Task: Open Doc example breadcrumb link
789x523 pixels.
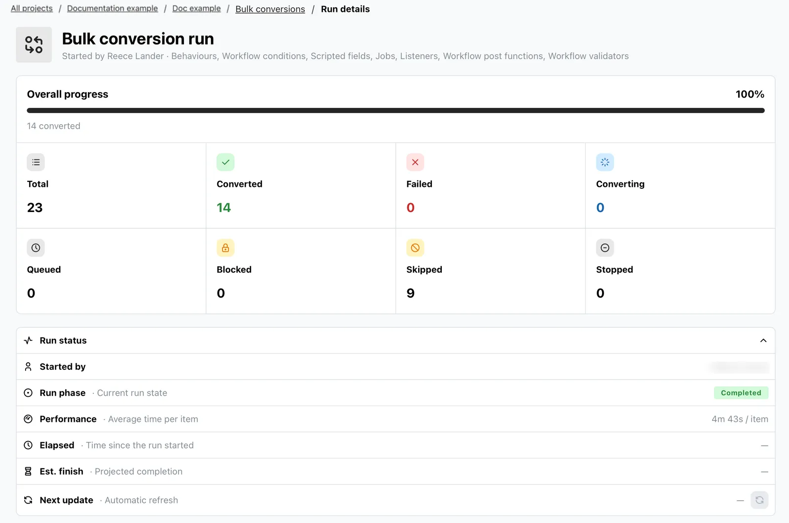Action: (x=196, y=8)
